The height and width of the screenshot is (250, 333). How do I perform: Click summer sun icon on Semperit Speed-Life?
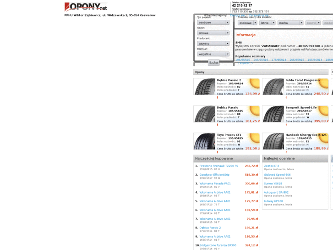[x=323, y=111]
